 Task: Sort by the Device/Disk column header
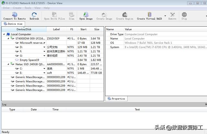(24, 29)
